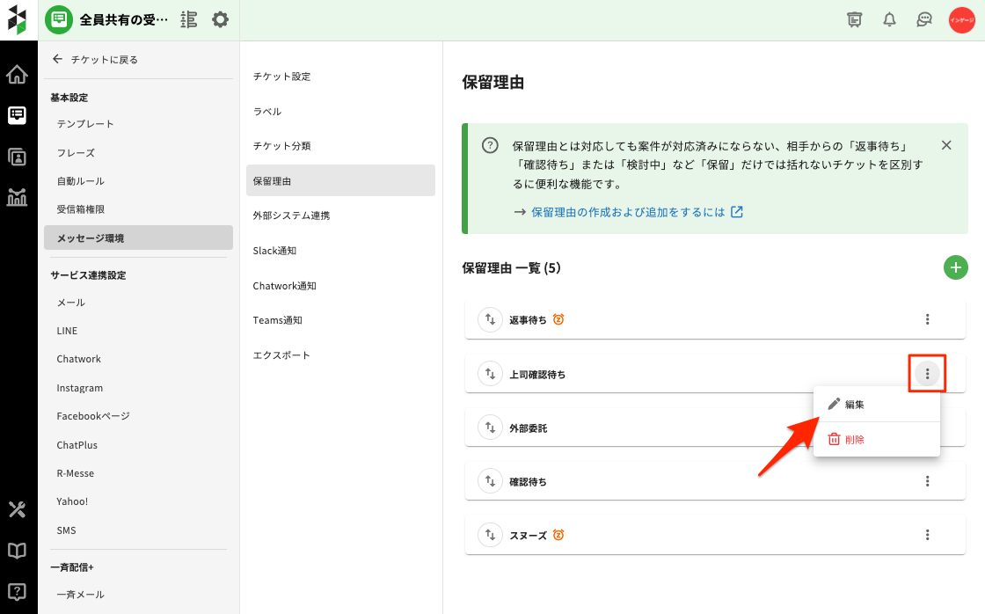Image resolution: width=985 pixels, height=614 pixels.
Task: Open the contacts icon in left rail
Action: tap(17, 157)
